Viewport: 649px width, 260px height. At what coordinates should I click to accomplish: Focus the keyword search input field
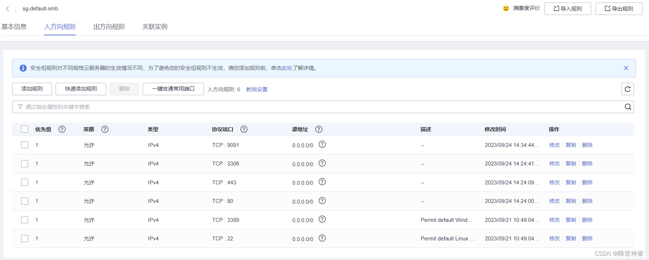[x=323, y=107]
